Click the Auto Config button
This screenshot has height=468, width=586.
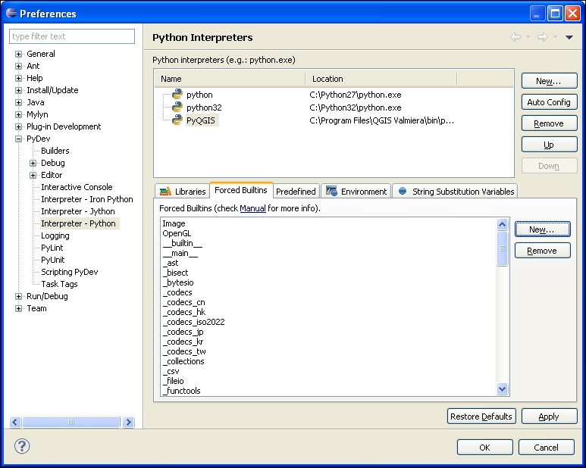coord(549,102)
